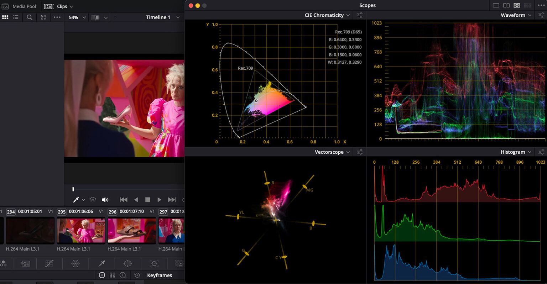The height and width of the screenshot is (284, 547).
Task: Select clip 296 thumbnail showing sandals
Action: point(131,230)
